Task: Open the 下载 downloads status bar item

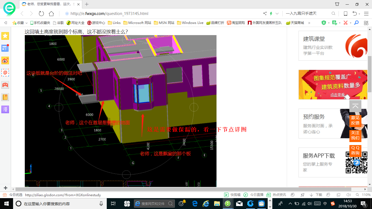Action: [316, 195]
